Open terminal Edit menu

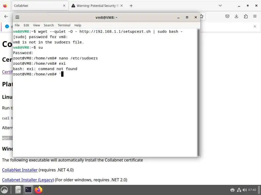(26, 25)
